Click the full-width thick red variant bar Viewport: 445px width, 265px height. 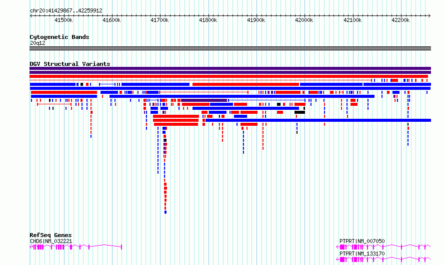228,76
